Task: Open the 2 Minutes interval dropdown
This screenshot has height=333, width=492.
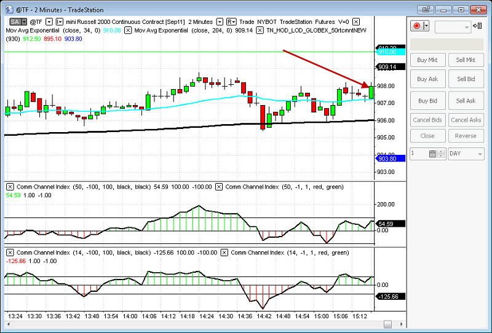Action: pos(220,22)
